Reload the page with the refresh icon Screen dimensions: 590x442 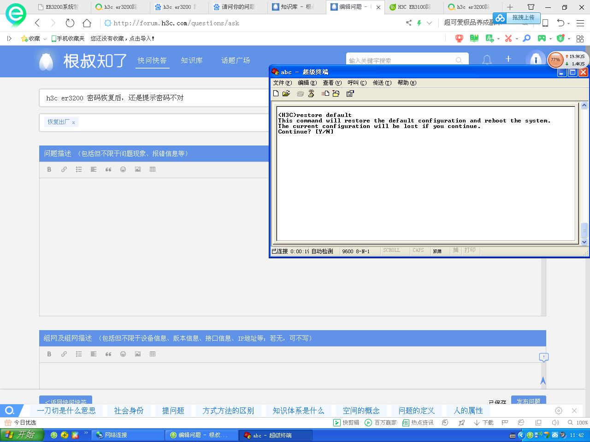(70, 23)
